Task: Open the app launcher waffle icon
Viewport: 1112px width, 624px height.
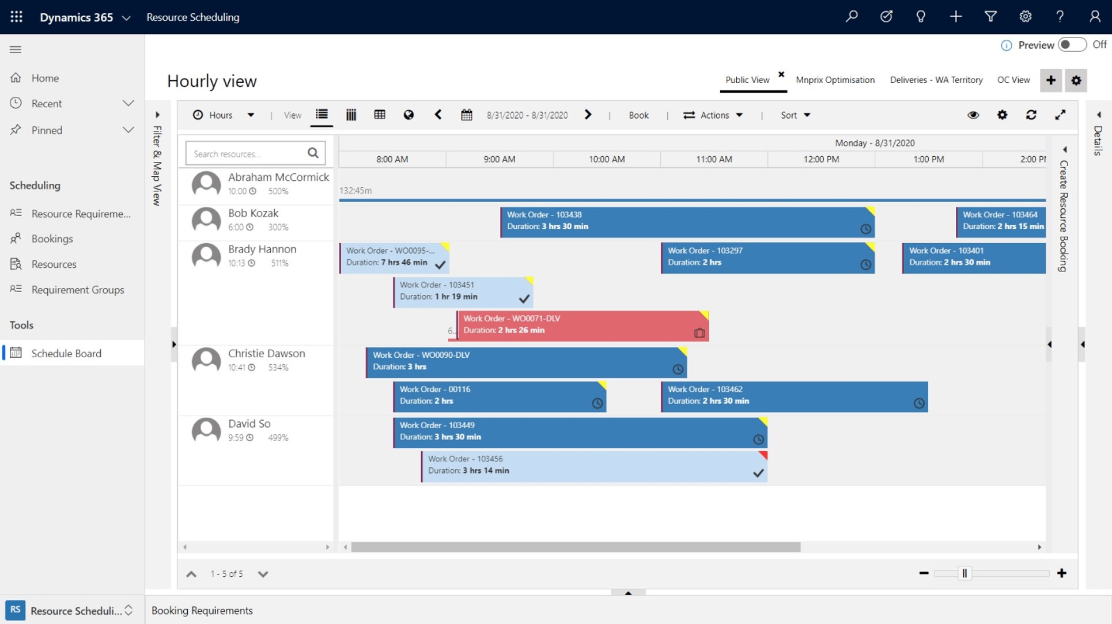Action: 16,17
